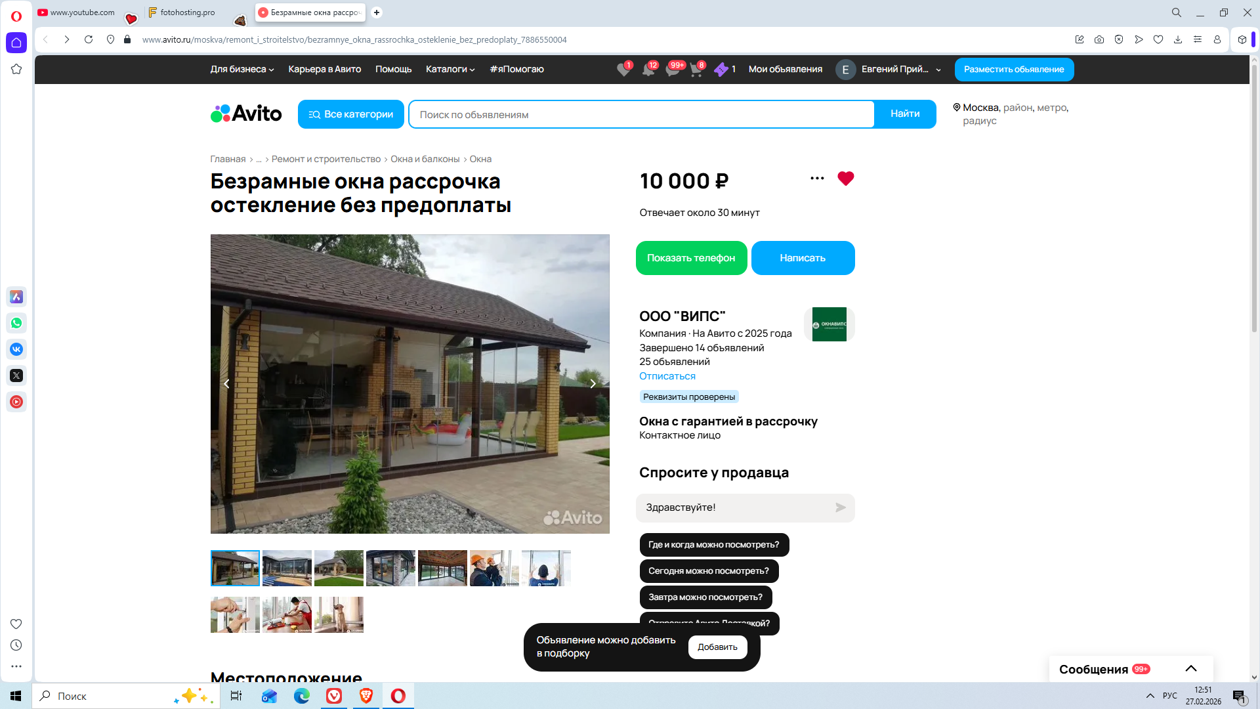Select the workers in helmets thumbnail
Viewport: 1260px width, 709px height.
coord(494,569)
